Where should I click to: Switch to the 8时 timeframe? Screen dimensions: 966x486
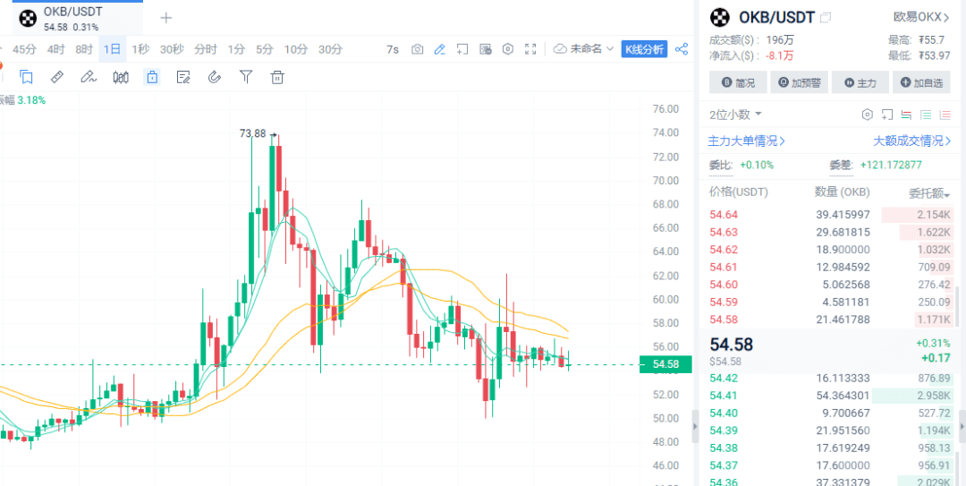pos(84,49)
